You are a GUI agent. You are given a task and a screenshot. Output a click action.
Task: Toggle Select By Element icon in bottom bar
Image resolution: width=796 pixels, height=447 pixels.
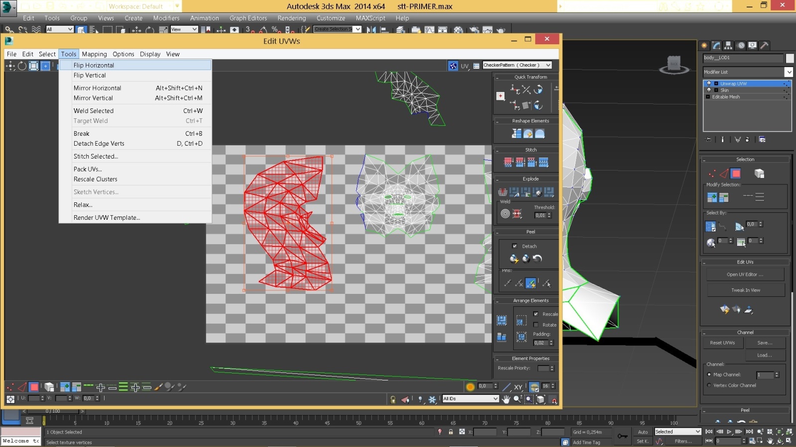coord(49,387)
